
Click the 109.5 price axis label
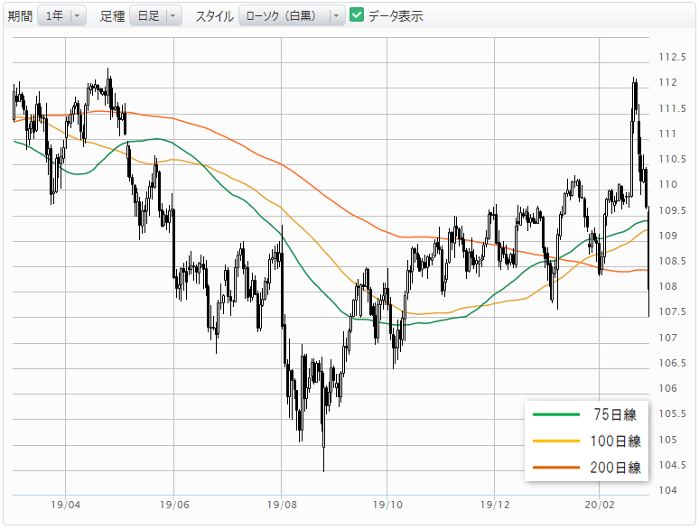click(x=672, y=210)
